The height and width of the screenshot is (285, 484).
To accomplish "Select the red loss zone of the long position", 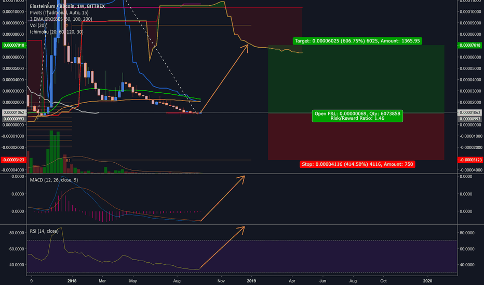I will [x=356, y=136].
